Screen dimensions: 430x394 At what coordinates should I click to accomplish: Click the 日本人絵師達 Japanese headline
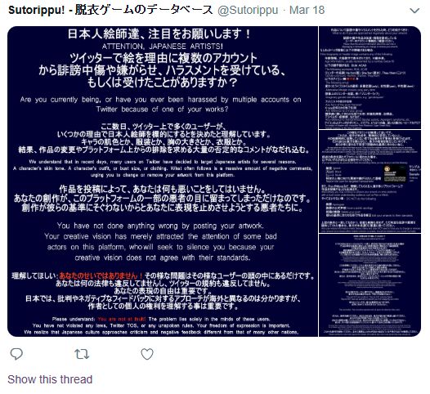pyautogui.click(x=159, y=34)
